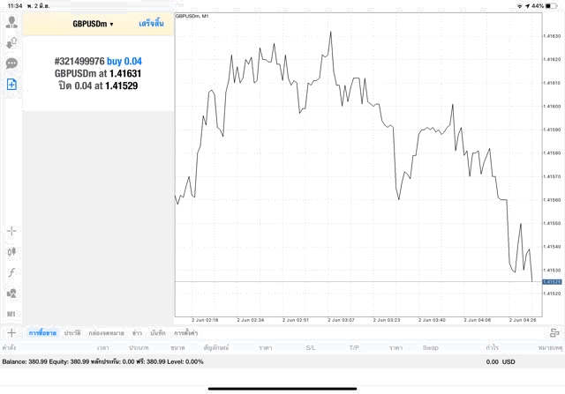Select the crosshair tool

click(11, 231)
